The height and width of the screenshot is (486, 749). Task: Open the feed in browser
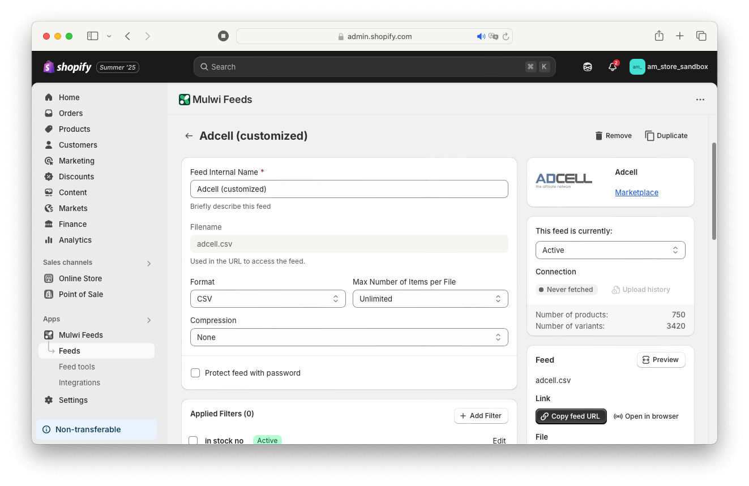pyautogui.click(x=646, y=416)
